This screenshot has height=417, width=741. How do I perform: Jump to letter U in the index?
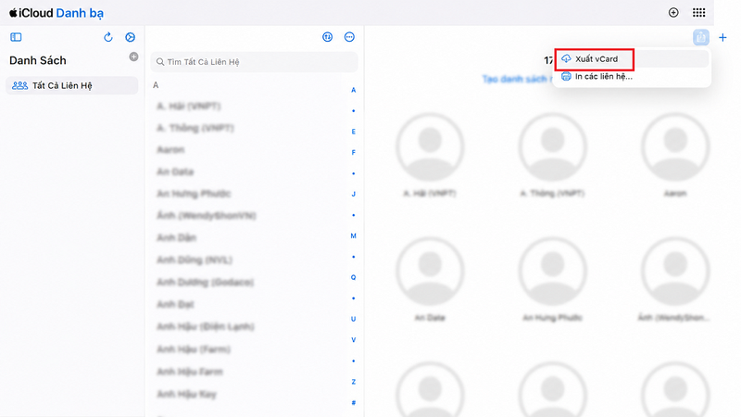point(353,319)
